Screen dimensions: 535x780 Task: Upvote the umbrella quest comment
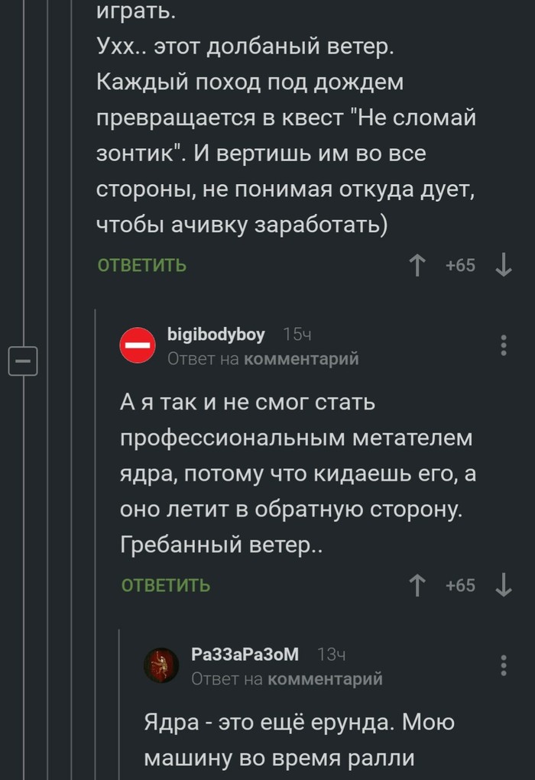[x=417, y=266]
